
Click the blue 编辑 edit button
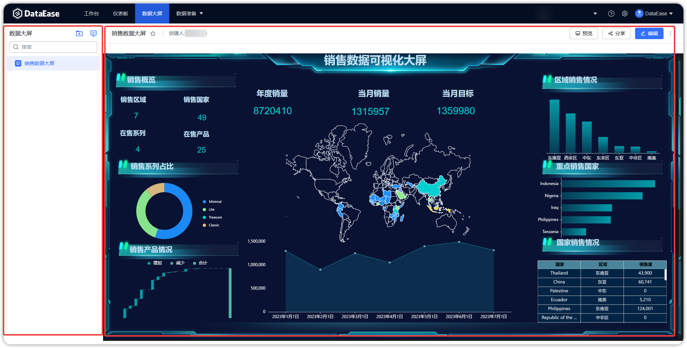coord(649,33)
